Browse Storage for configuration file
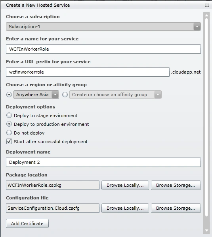The height and width of the screenshot is (237, 212). click(x=176, y=208)
